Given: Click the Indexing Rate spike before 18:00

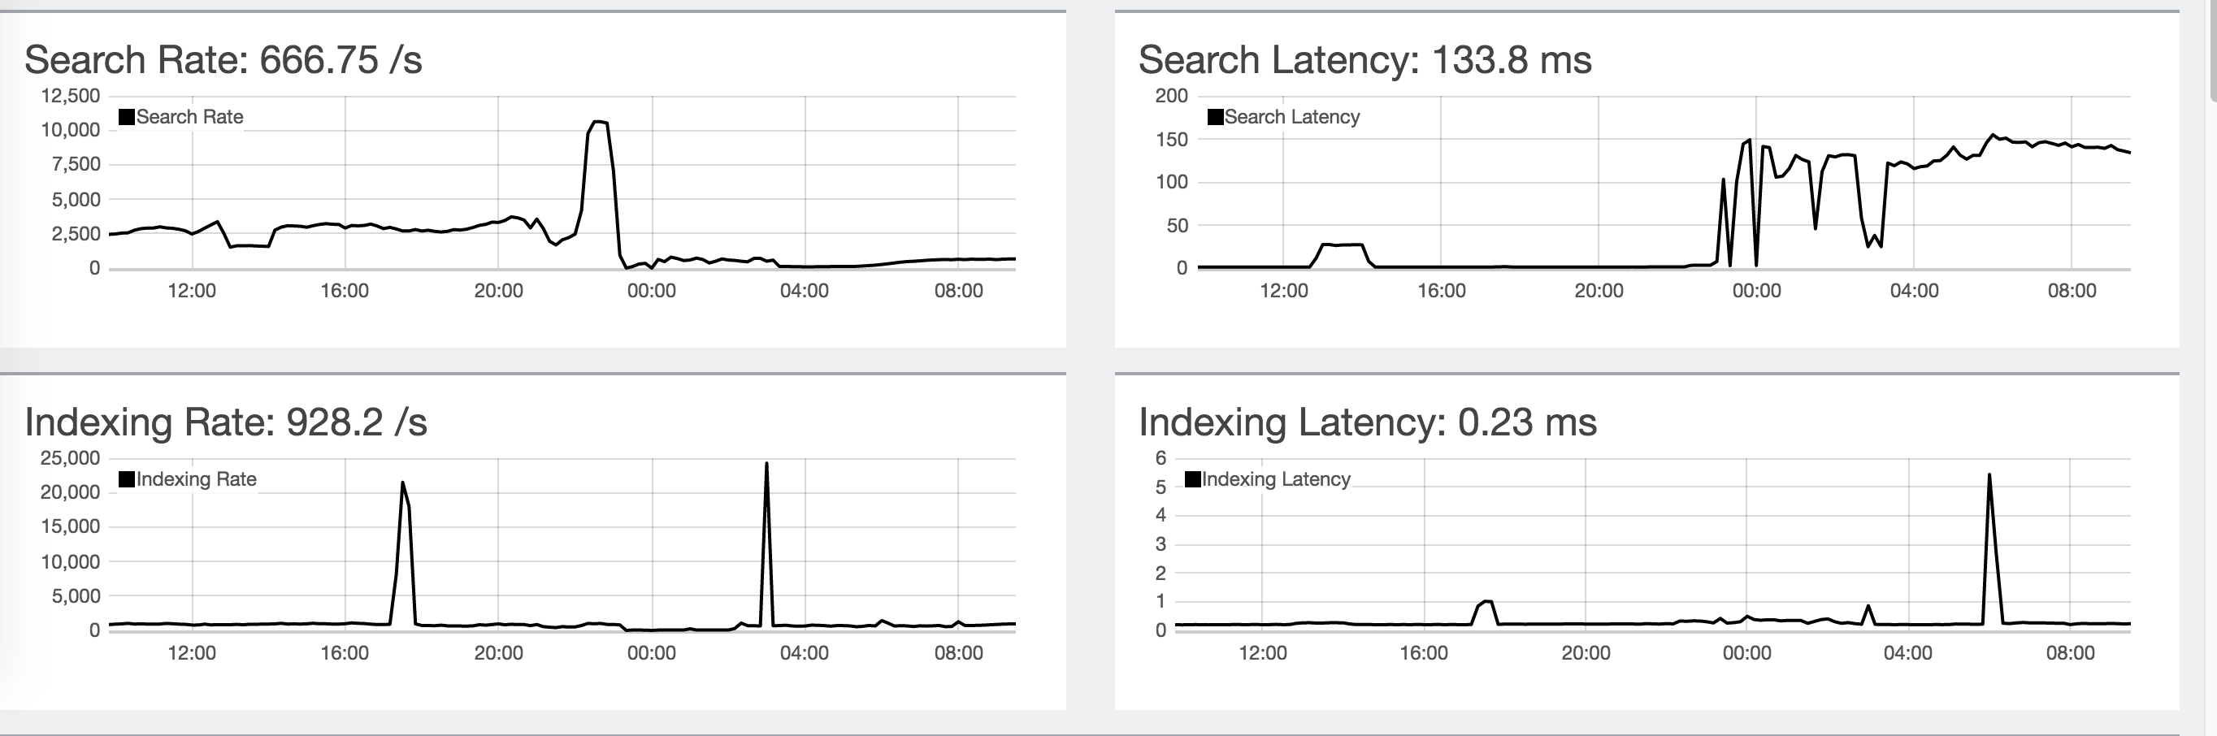Looking at the screenshot, I should point(403,483).
